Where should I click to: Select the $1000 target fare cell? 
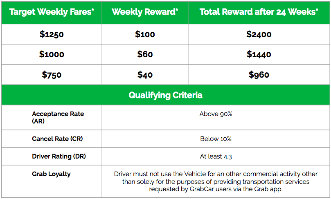[52, 54]
